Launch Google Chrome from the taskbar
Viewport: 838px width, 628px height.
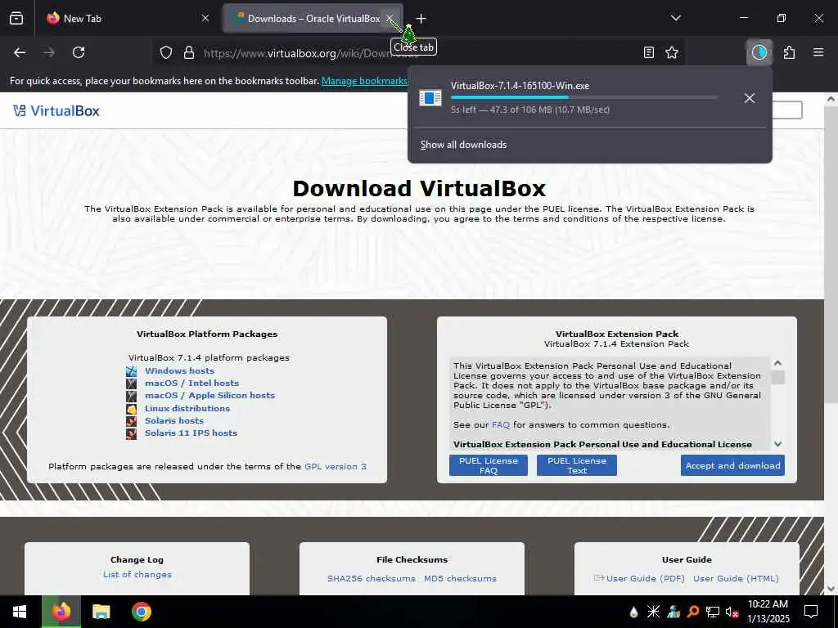point(142,612)
